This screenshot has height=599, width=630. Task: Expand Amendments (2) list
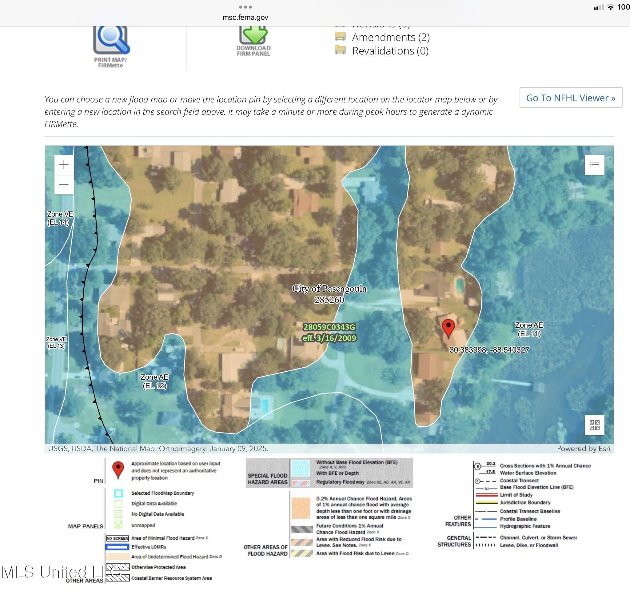[390, 37]
